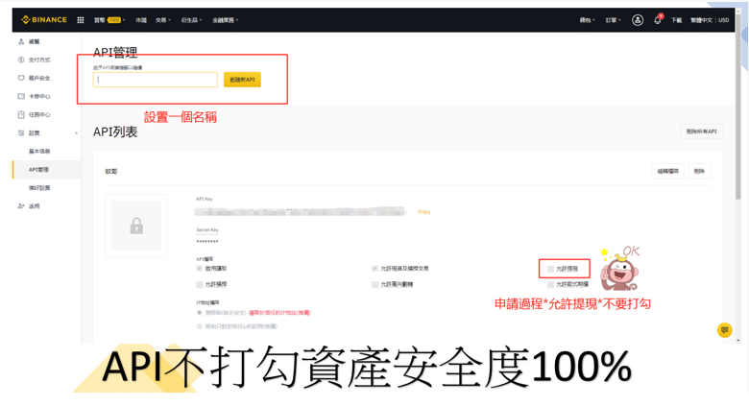Click the Binance logo in header
The height and width of the screenshot is (406, 749).
pos(44,19)
